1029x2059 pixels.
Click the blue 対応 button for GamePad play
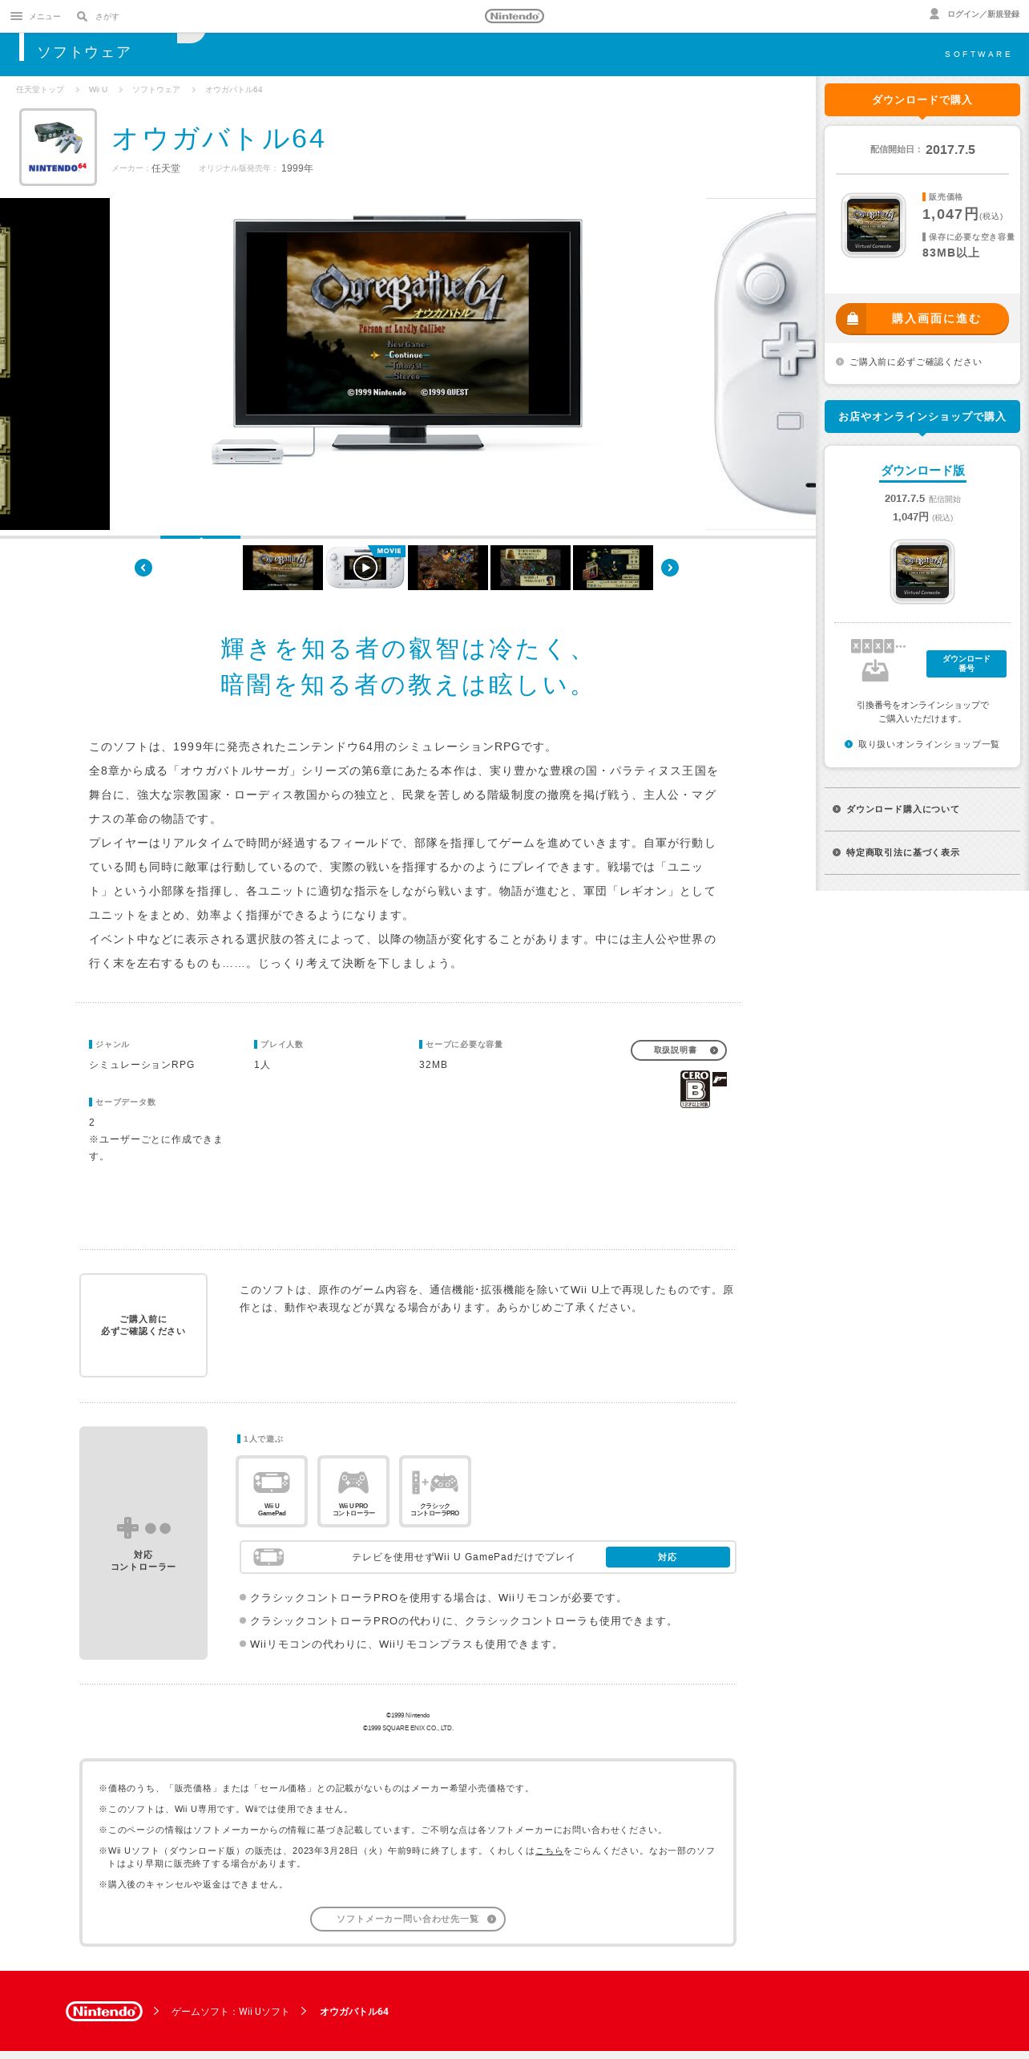[668, 1557]
